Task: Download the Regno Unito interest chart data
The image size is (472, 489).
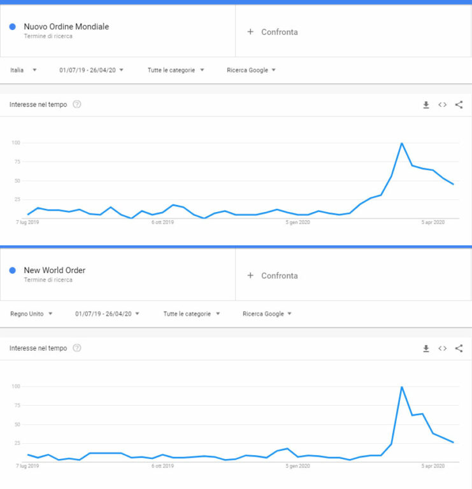Action: tap(426, 348)
